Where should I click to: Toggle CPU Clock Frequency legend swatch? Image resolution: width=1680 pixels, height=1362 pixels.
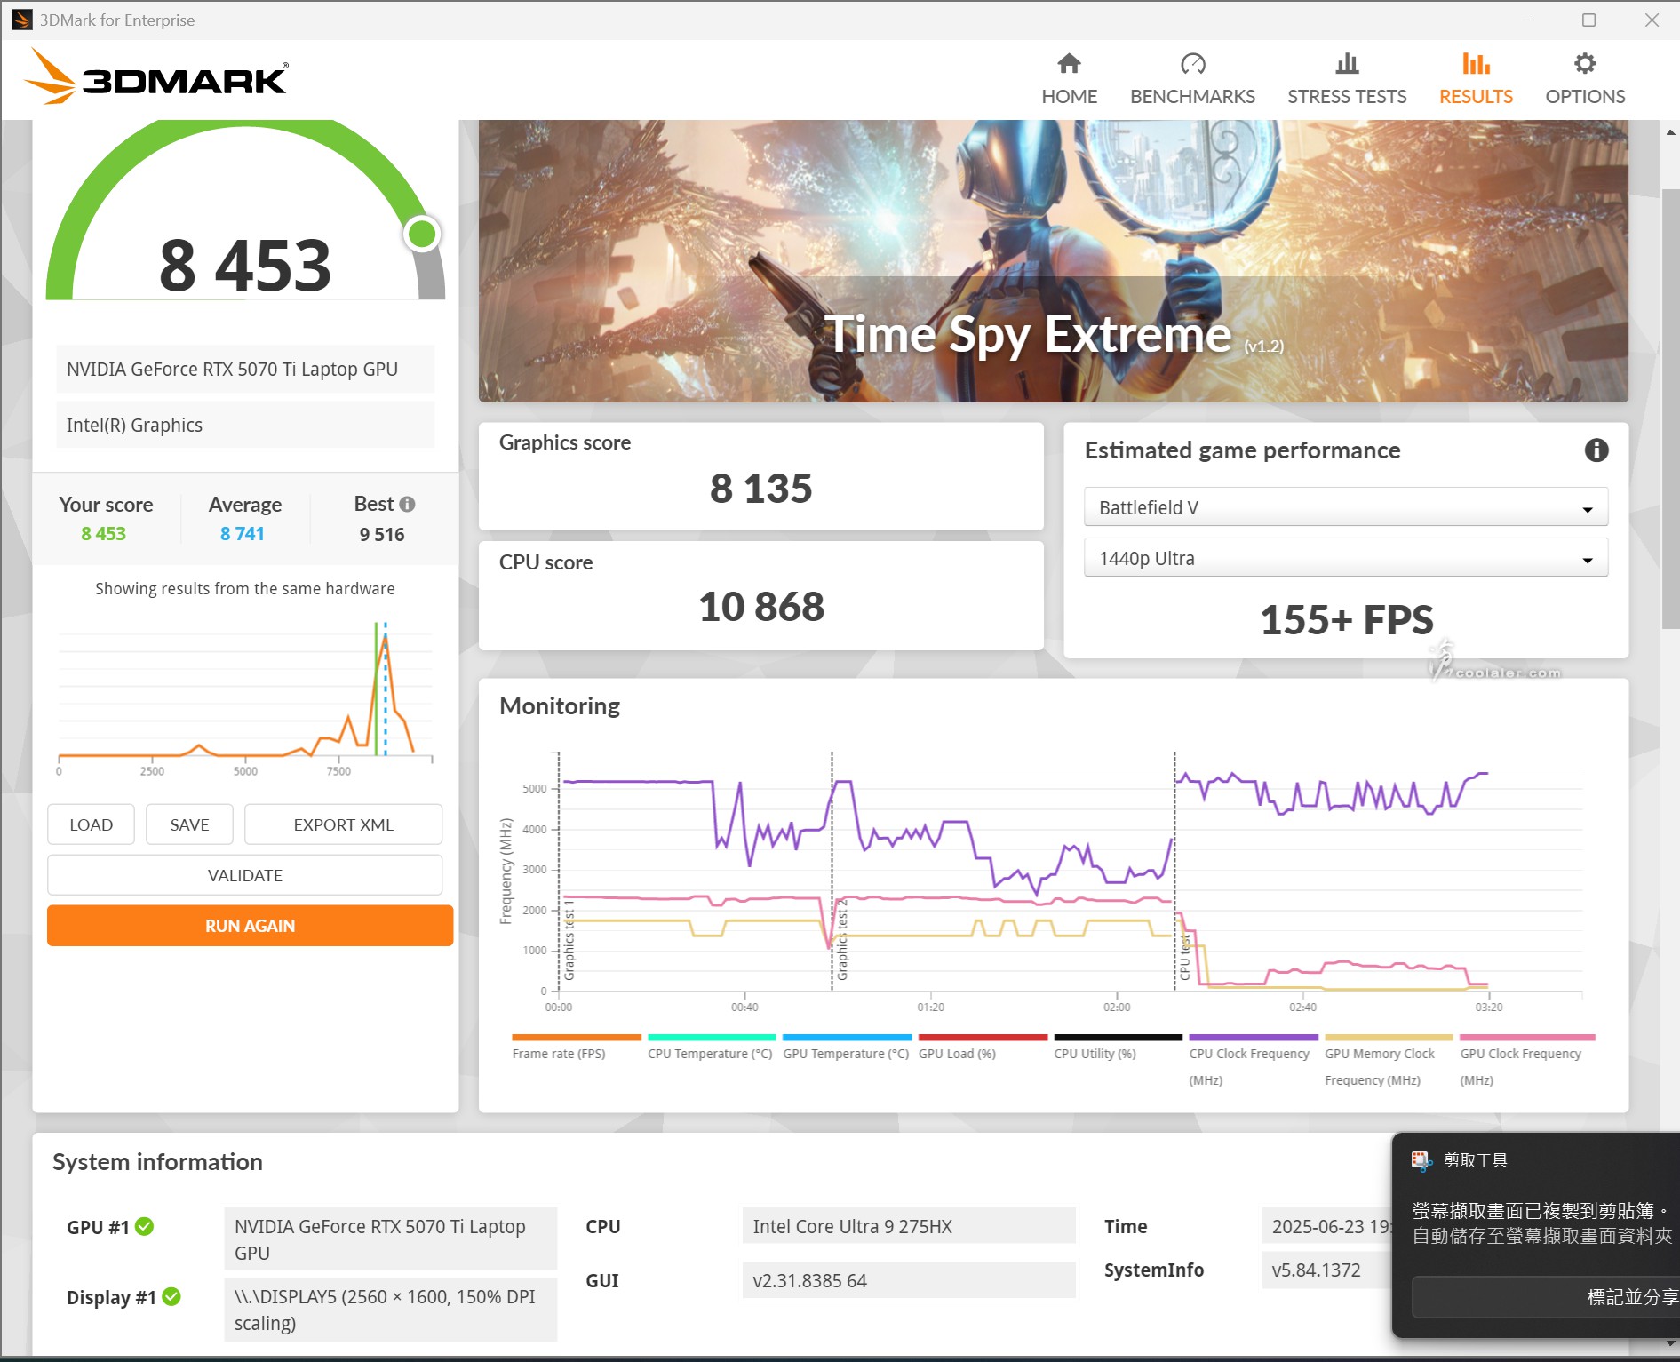click(x=1254, y=1038)
